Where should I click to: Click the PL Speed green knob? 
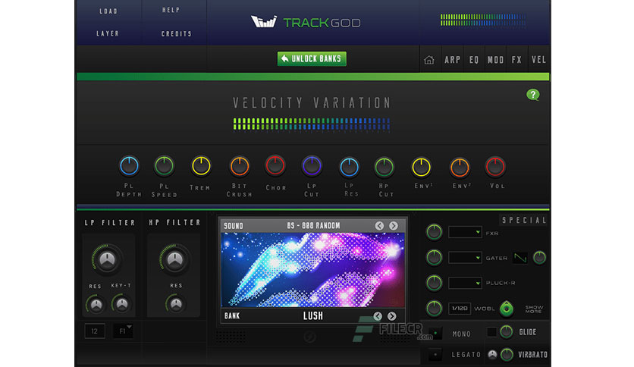point(164,166)
